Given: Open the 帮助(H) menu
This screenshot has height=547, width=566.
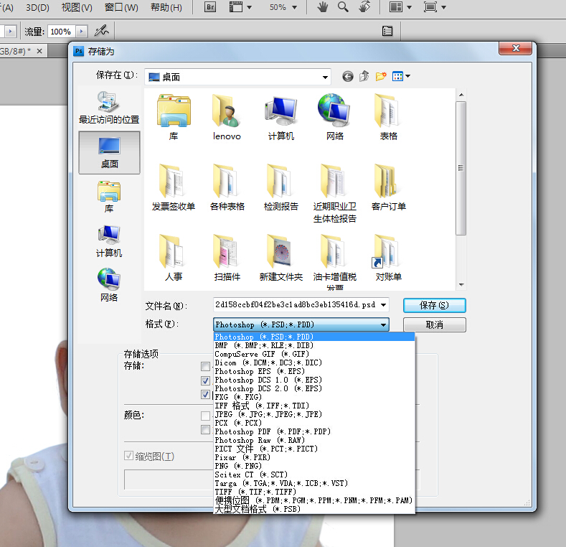Looking at the screenshot, I should (x=166, y=7).
